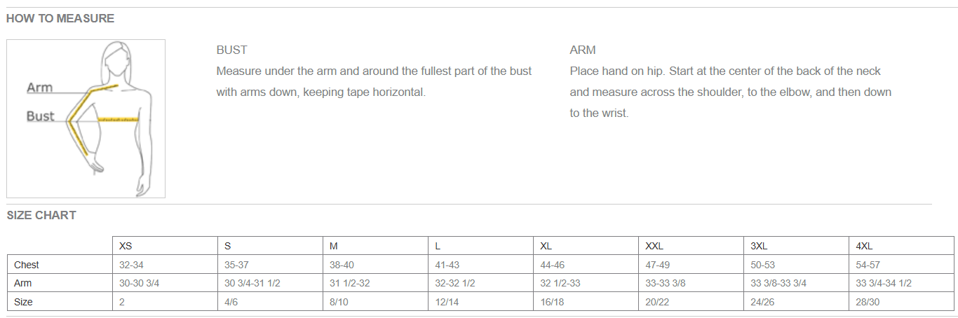Click the 28/30 size cell
Image resolution: width=958 pixels, height=318 pixels.
pos(868,302)
